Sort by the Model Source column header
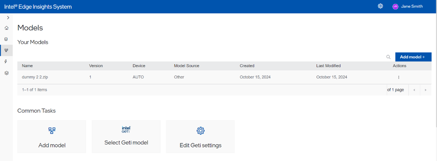This screenshot has height=161, width=437. pyautogui.click(x=187, y=66)
